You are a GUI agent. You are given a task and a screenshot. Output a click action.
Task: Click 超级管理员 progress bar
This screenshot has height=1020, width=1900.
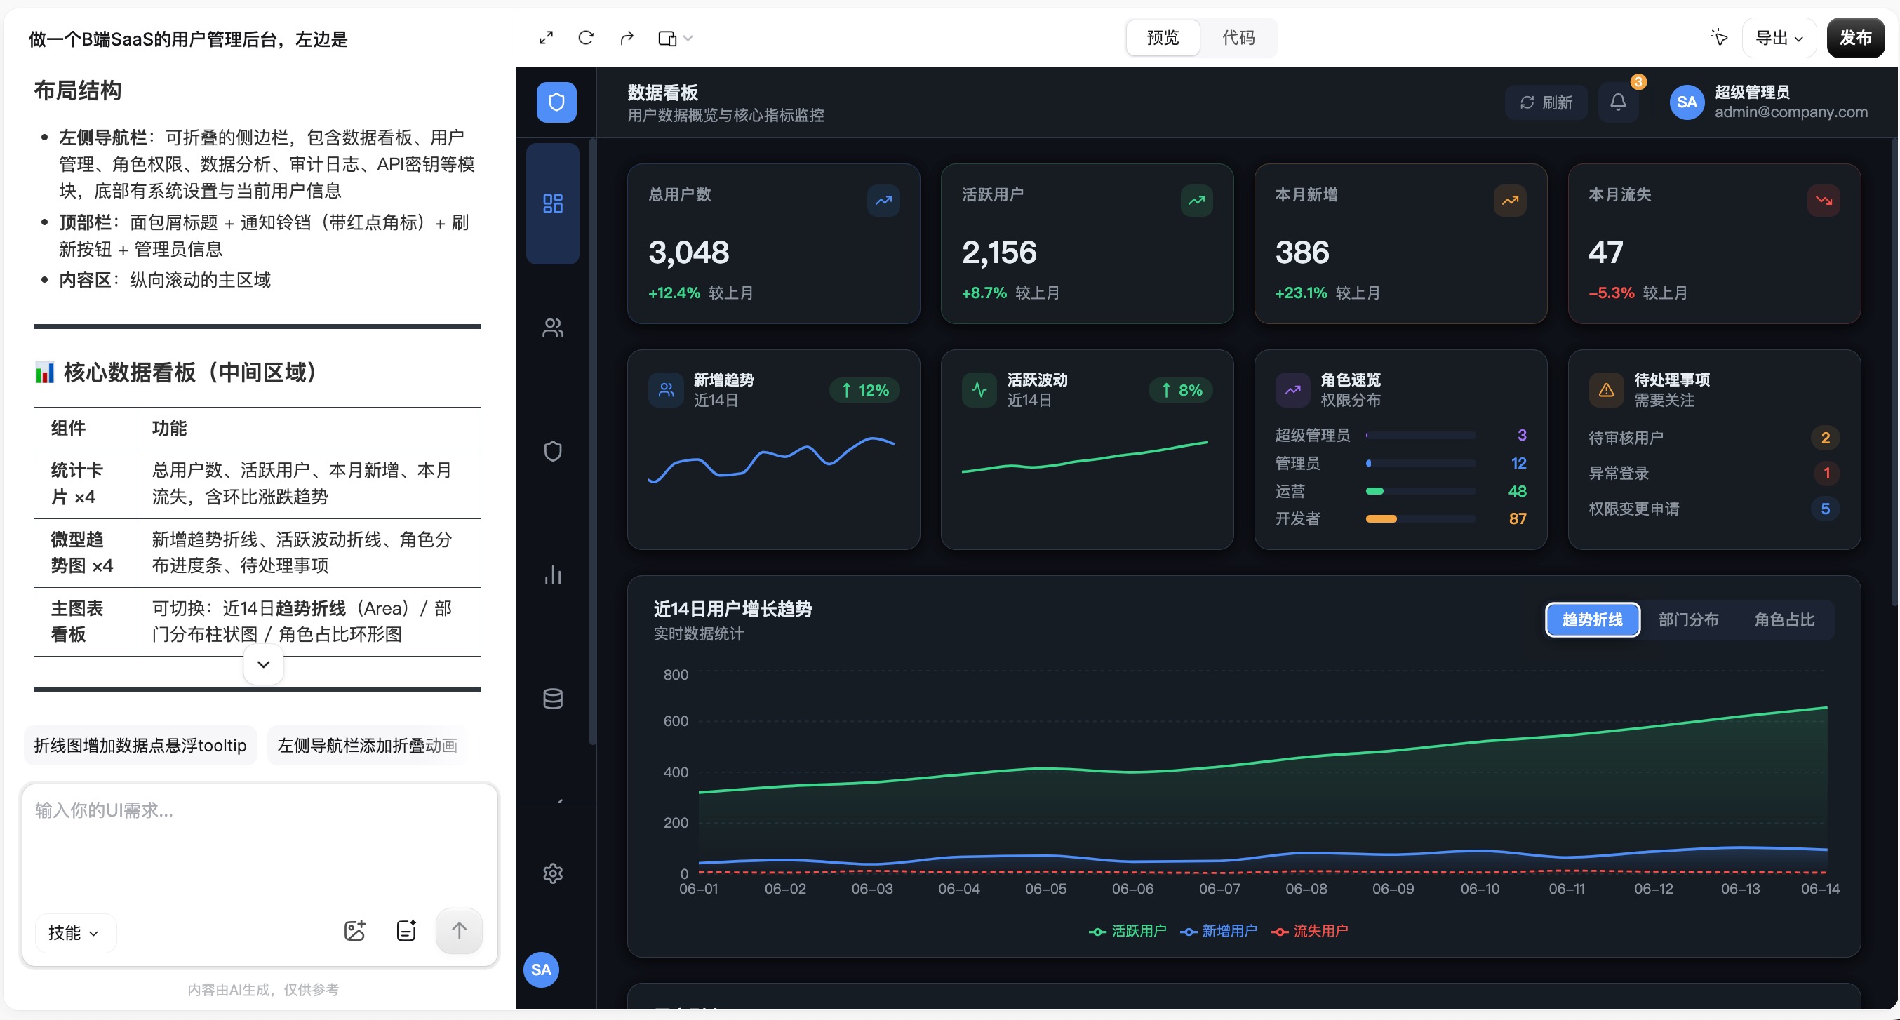1421,435
